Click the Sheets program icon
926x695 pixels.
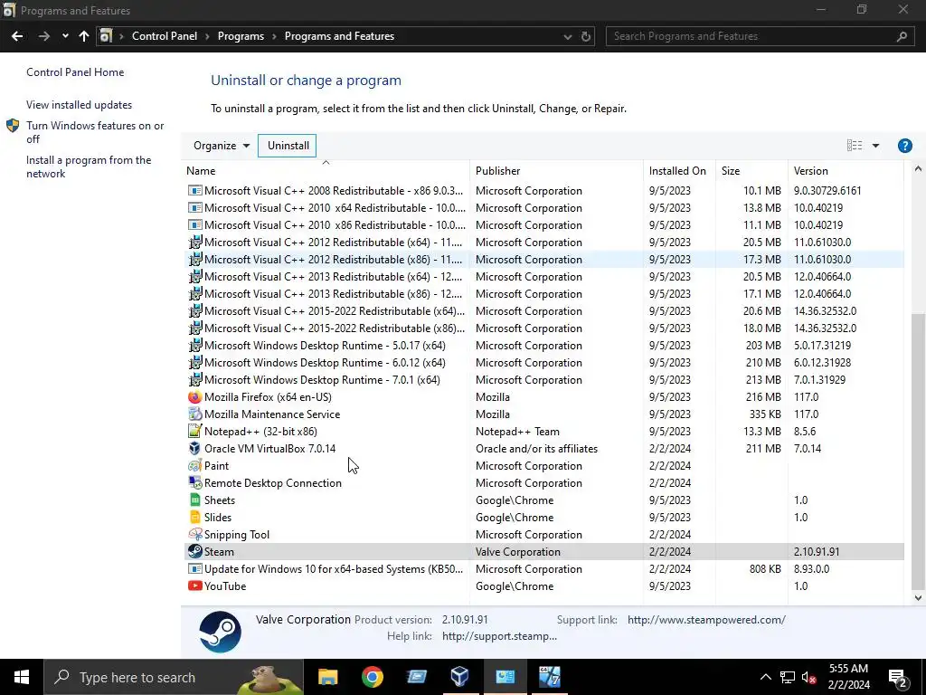pyautogui.click(x=195, y=500)
